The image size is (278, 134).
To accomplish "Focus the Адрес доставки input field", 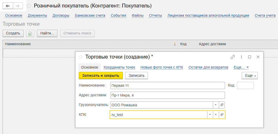I will (168, 95).
